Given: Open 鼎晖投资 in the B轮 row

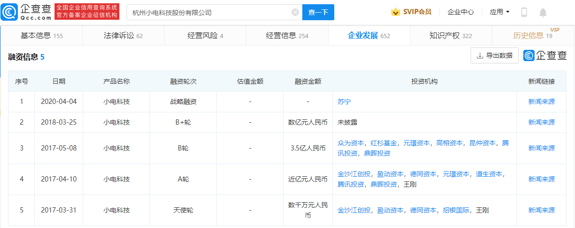Looking at the screenshot, I should click(x=377, y=153).
